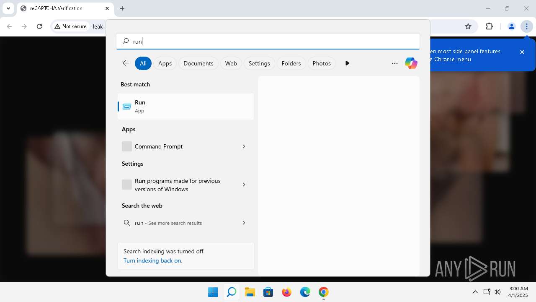This screenshot has height=302, width=536.
Task: Open the Chrome profile menu
Action: coord(511,26)
